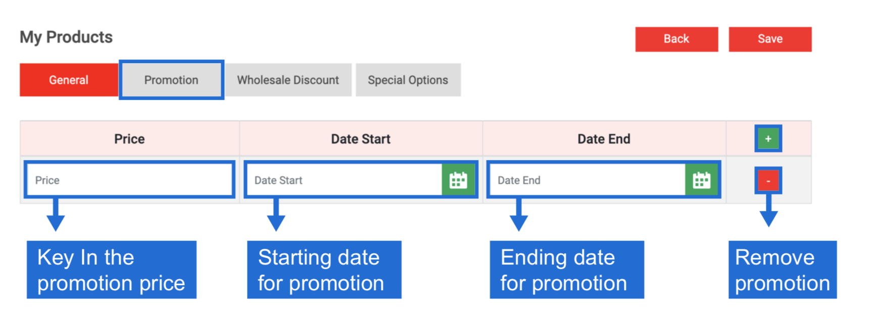Click the green plus add promotion icon
The width and height of the screenshot is (873, 320).
click(768, 139)
